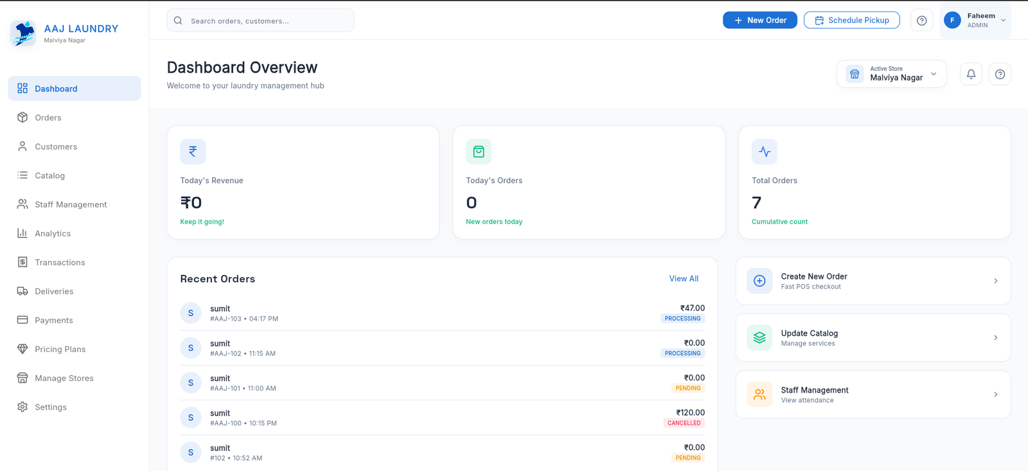Click PENDING badge of order #AAJ-101
1028x471 pixels.
tap(688, 388)
